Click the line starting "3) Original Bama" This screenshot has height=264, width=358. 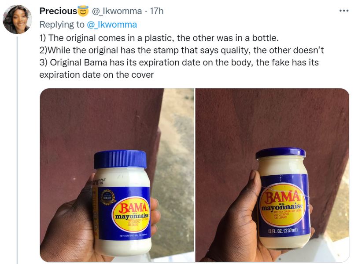(178, 62)
